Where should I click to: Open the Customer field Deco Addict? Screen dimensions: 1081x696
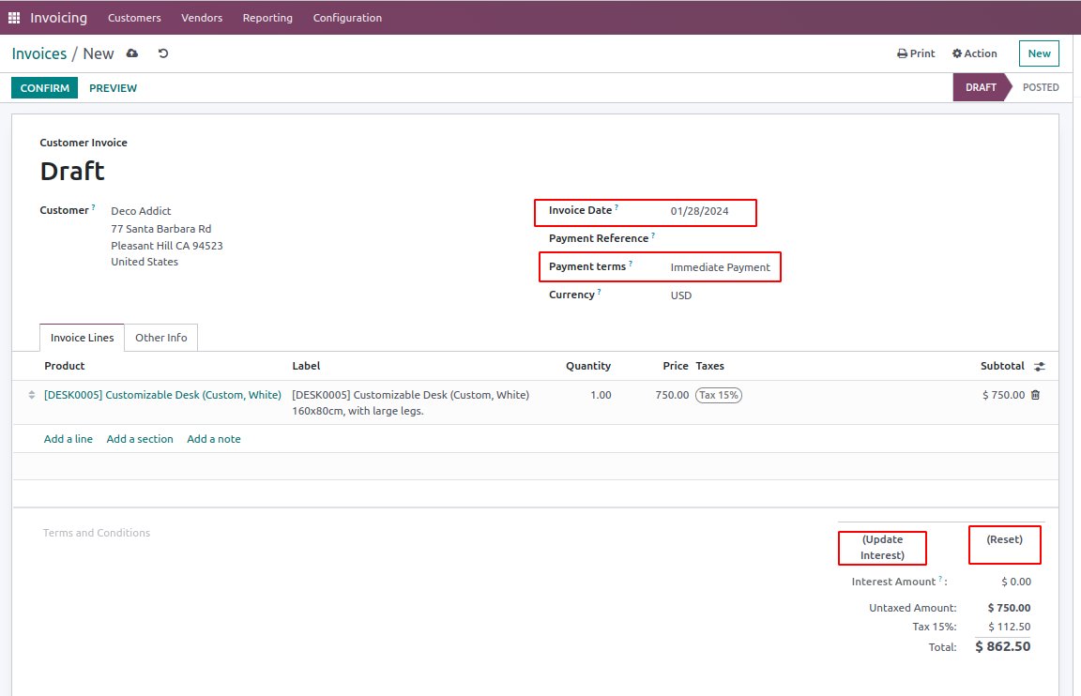(x=141, y=211)
